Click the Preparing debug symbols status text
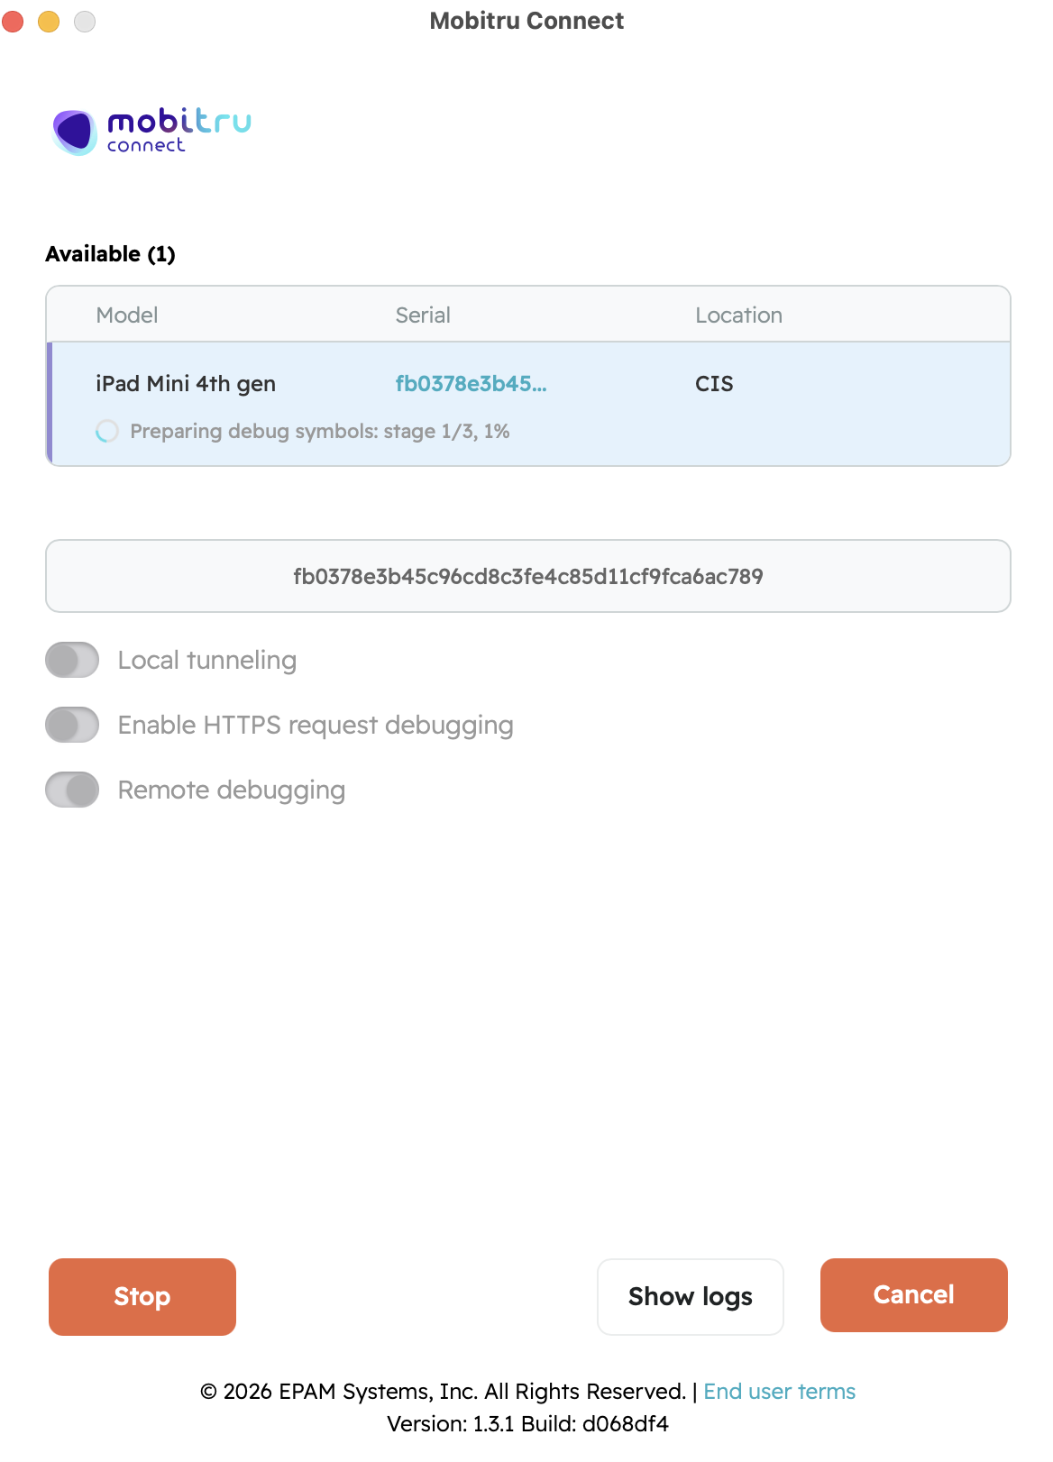Screen dimensions: 1053x1462 pyautogui.click(x=320, y=432)
